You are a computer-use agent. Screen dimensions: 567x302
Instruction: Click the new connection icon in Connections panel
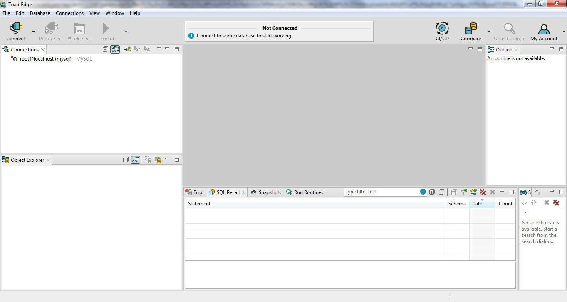128,49
